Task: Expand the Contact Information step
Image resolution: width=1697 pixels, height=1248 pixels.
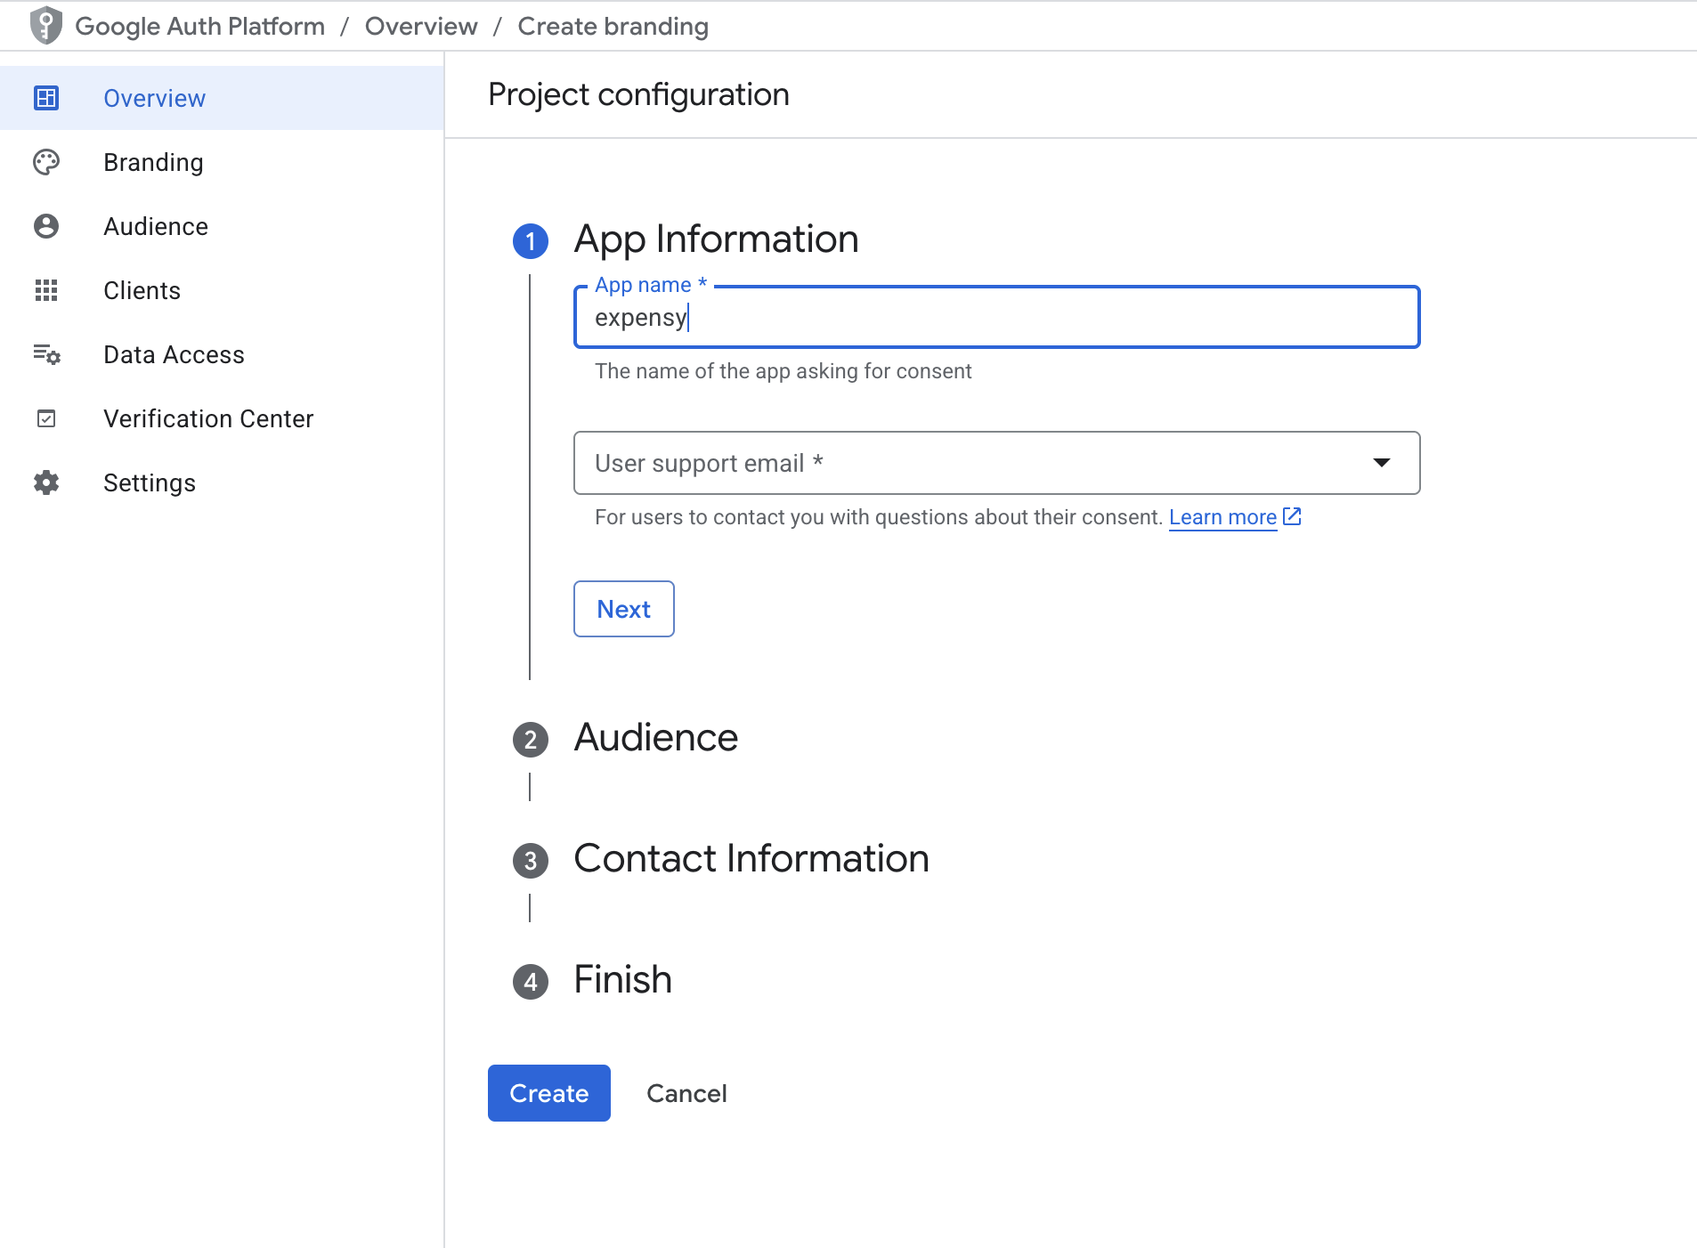Action: tap(751, 858)
